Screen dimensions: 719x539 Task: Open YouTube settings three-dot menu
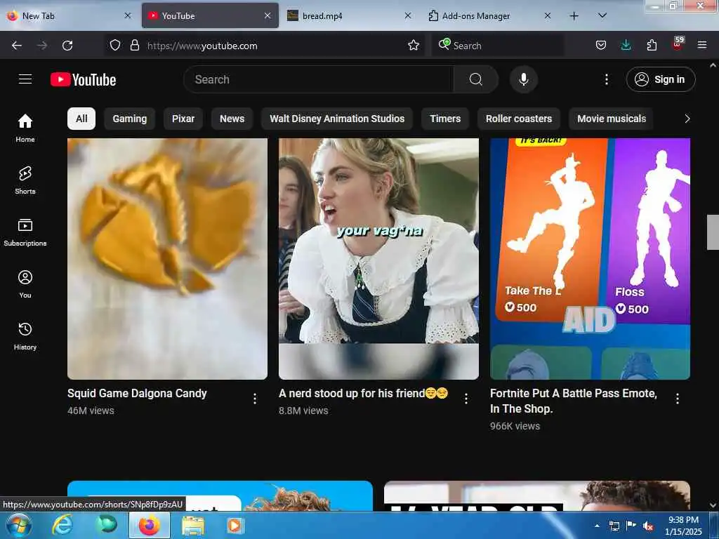click(x=606, y=79)
